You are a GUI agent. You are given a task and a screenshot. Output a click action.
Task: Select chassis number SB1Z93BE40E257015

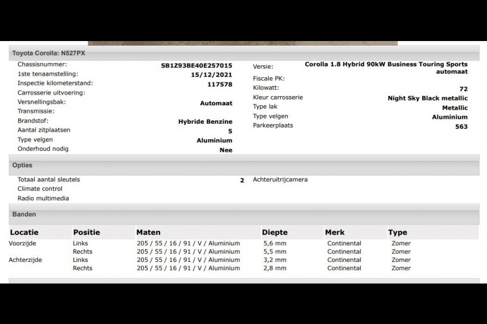(196, 65)
